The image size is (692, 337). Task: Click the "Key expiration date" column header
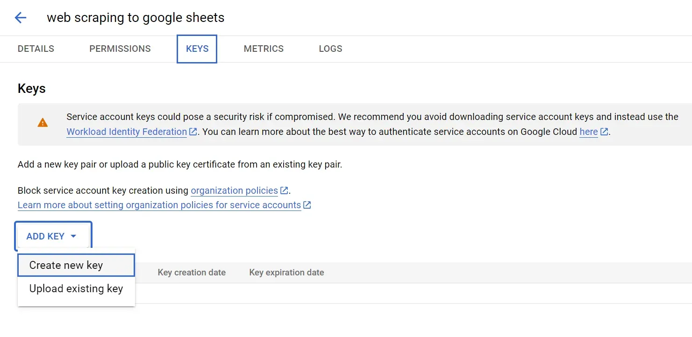click(x=286, y=273)
